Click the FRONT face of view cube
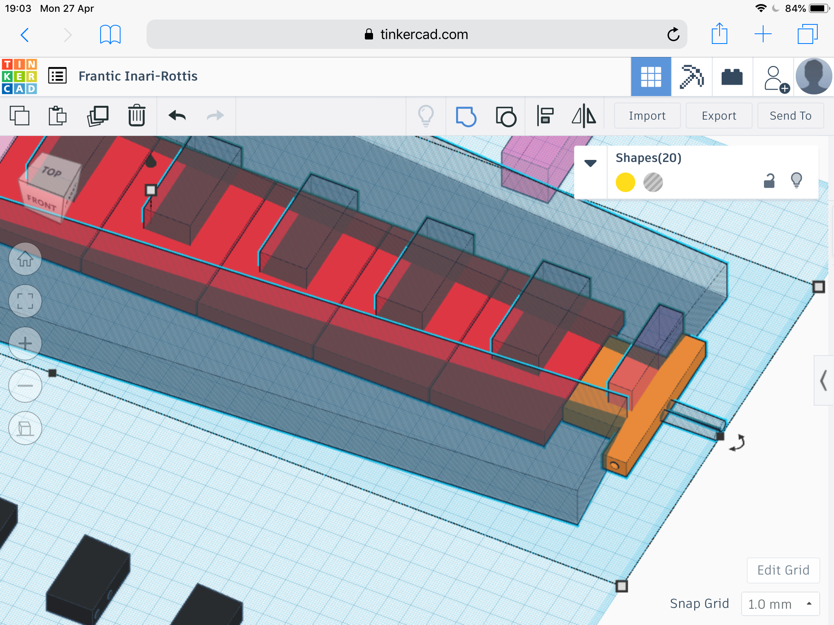The width and height of the screenshot is (834, 625). coord(42,202)
